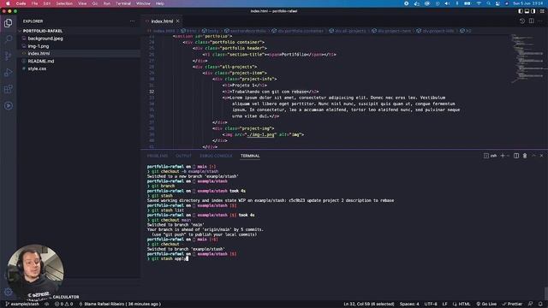
Task: Open errors and warnings count in status bar
Action: [63, 305]
